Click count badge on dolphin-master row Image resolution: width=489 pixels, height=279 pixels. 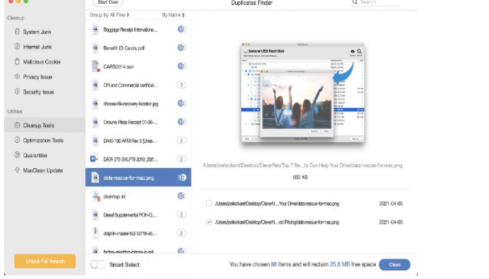(182, 233)
